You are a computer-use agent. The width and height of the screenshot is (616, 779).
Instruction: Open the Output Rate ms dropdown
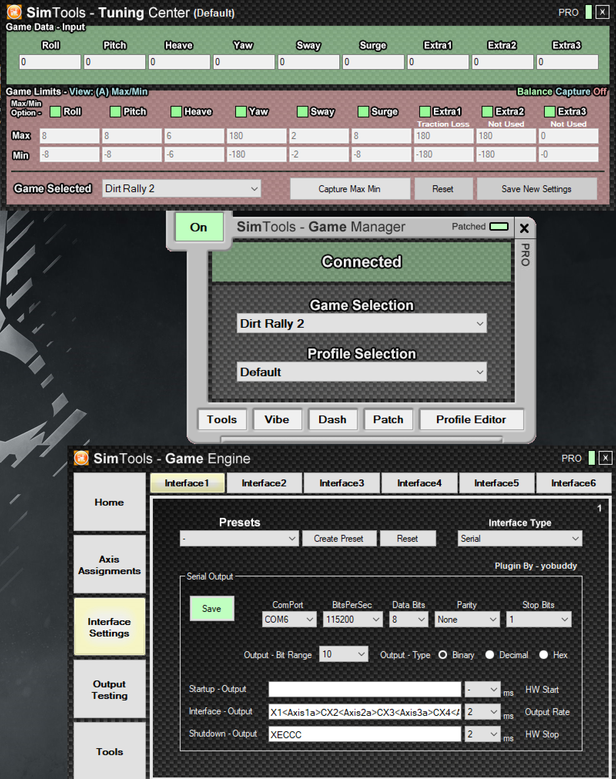click(x=483, y=712)
